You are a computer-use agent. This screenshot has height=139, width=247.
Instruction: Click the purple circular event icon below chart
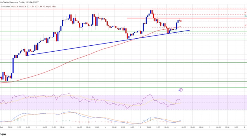tap(181, 90)
